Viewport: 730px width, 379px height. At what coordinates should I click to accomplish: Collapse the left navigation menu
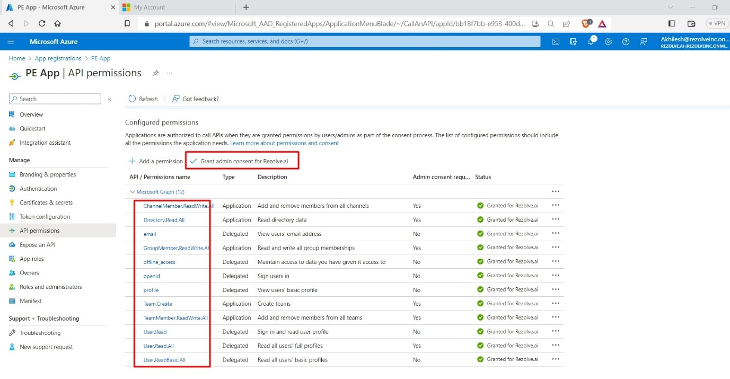tap(109, 99)
